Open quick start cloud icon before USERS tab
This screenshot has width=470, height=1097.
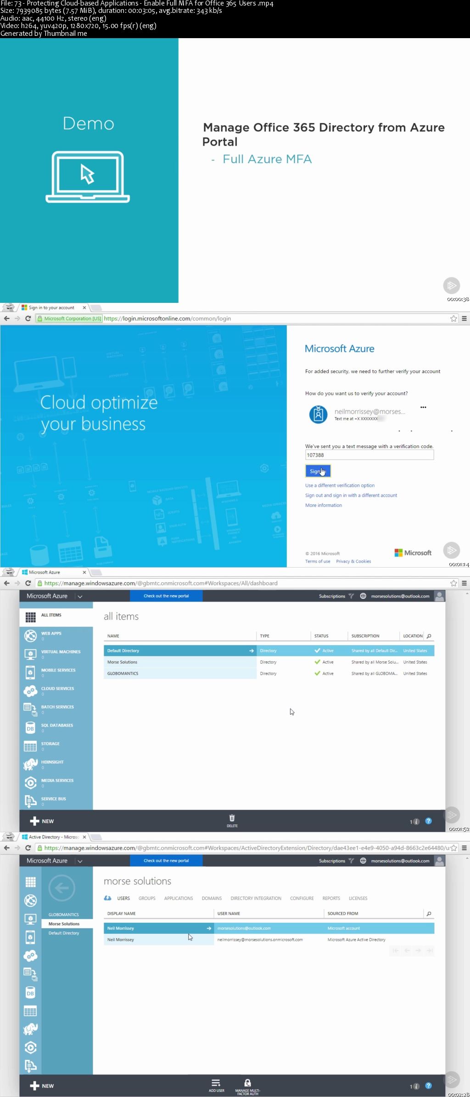(x=107, y=898)
